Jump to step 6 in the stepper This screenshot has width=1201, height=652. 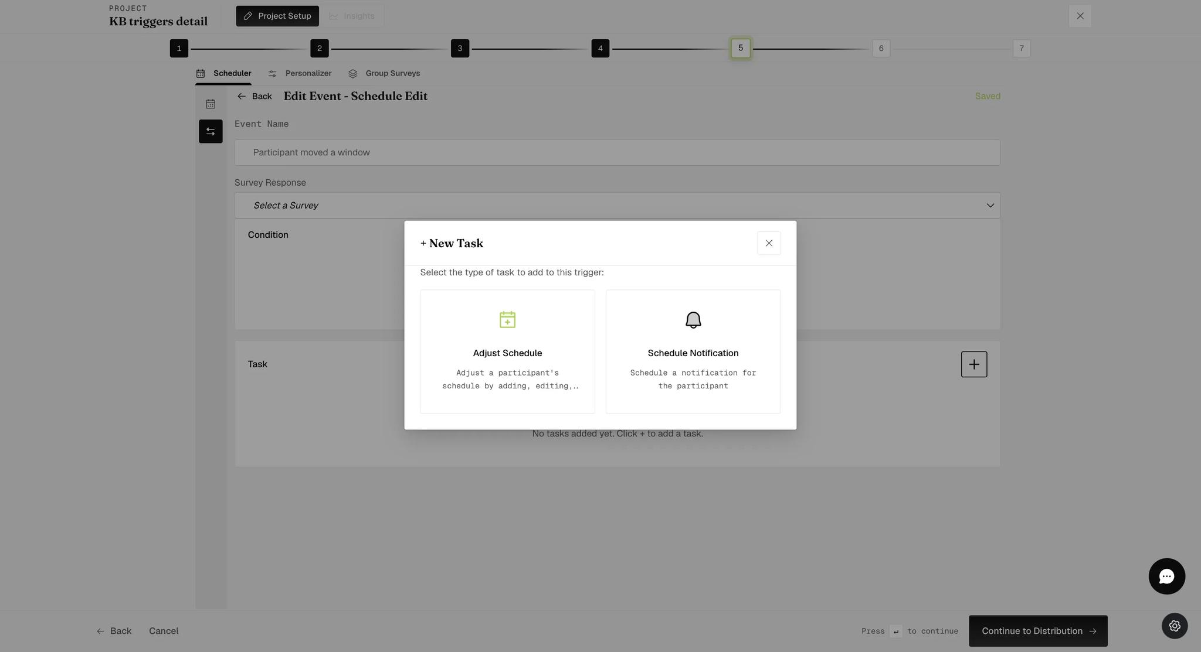pos(881,49)
